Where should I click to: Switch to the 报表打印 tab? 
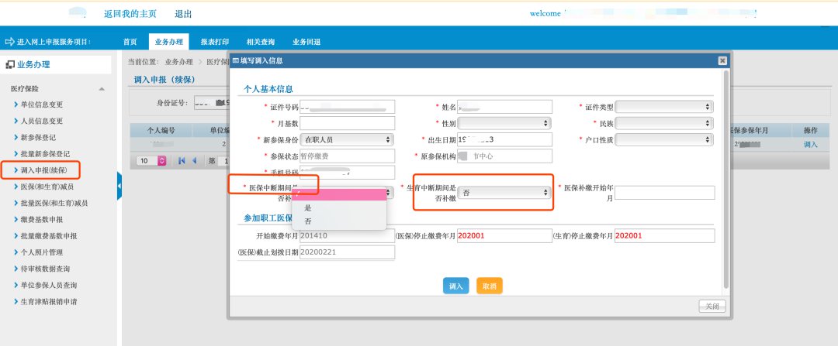(x=214, y=42)
